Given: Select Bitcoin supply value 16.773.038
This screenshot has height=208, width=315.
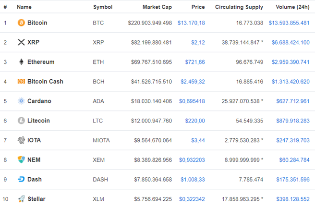Looking at the screenshot, I should pyautogui.click(x=250, y=23).
